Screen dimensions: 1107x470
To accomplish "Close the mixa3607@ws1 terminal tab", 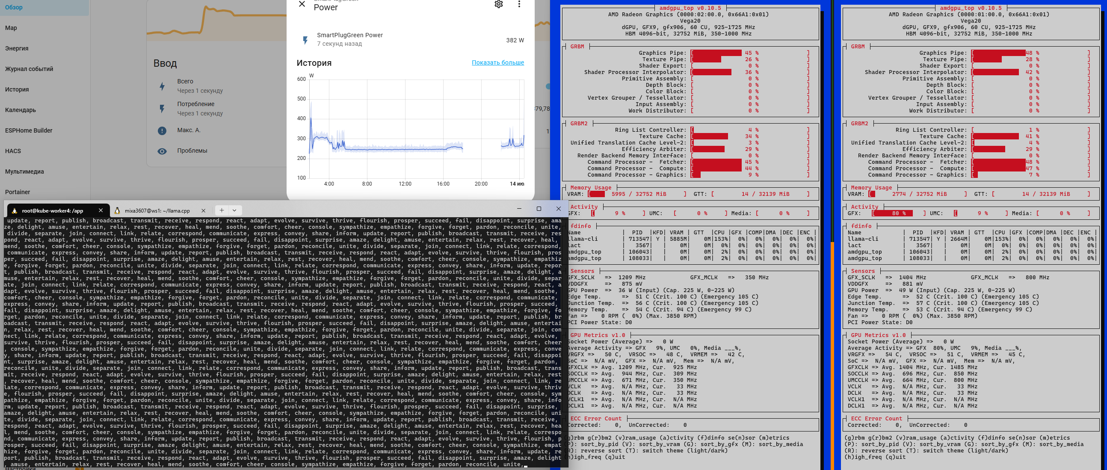I will click(203, 210).
